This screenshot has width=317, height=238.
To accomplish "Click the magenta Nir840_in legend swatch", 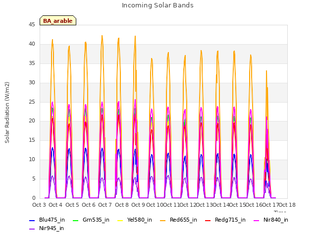I will point(257,221).
